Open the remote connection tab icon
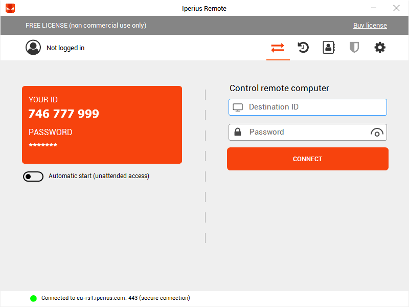 (x=278, y=48)
